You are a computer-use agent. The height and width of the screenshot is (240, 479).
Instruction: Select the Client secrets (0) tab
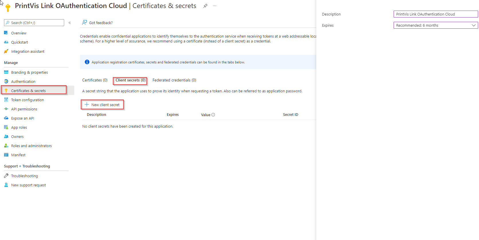tap(130, 80)
